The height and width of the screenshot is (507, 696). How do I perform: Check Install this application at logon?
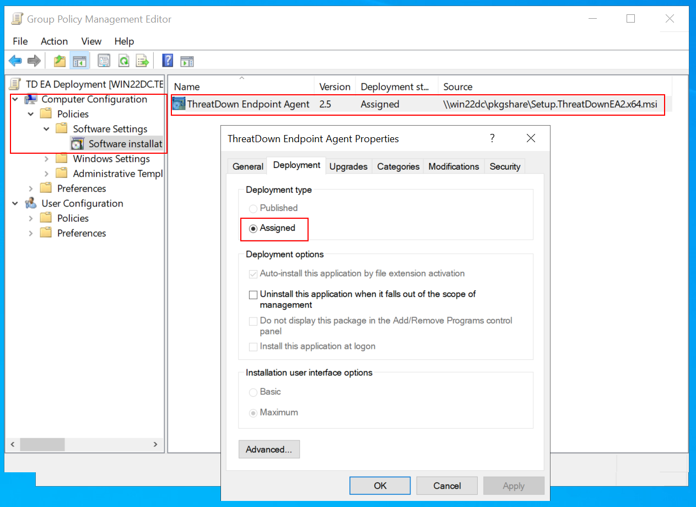coord(253,347)
